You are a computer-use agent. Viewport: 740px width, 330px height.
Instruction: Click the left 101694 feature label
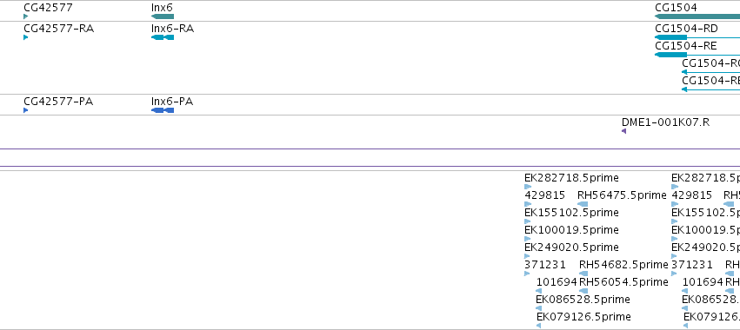(x=557, y=282)
